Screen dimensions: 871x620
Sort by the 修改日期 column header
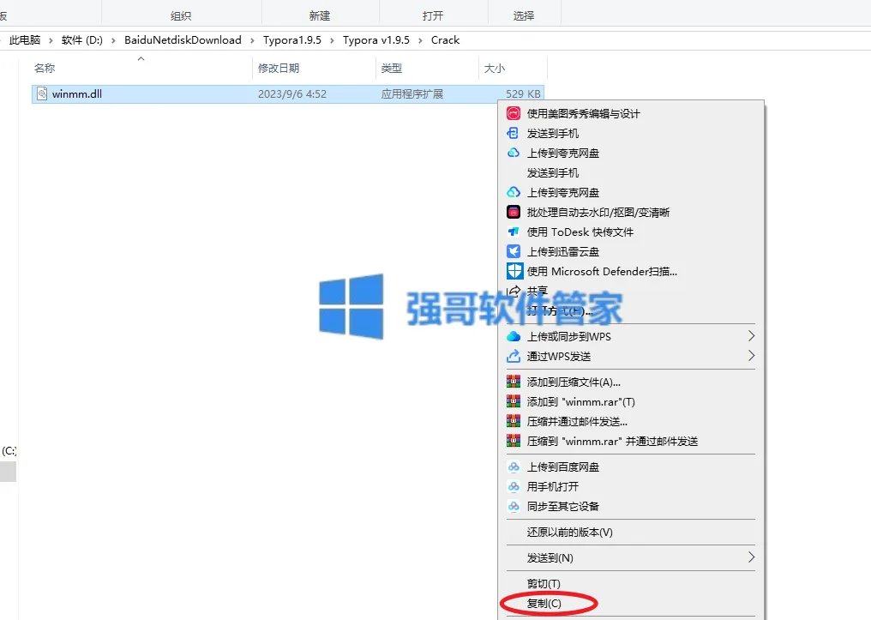pos(279,69)
